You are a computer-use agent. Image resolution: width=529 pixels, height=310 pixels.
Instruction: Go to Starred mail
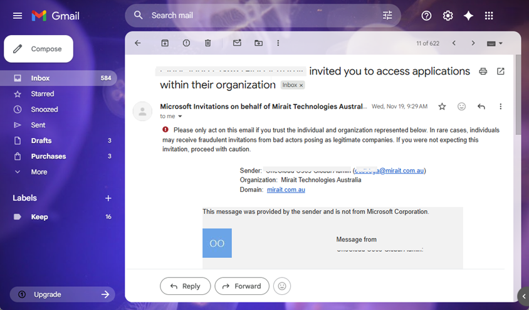(x=42, y=94)
